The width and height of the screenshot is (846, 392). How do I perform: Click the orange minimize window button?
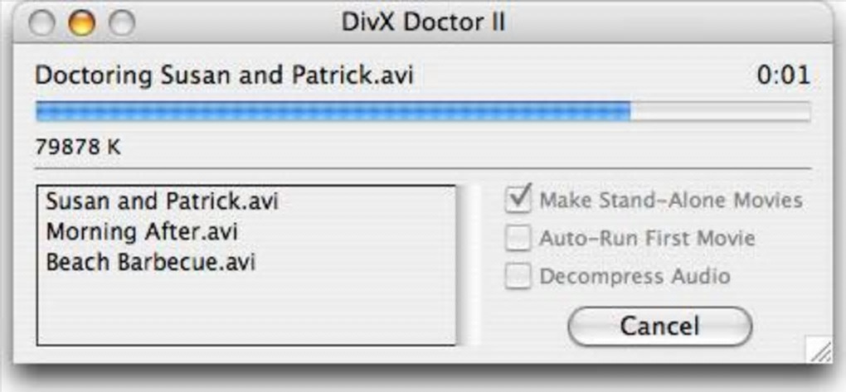(x=81, y=23)
